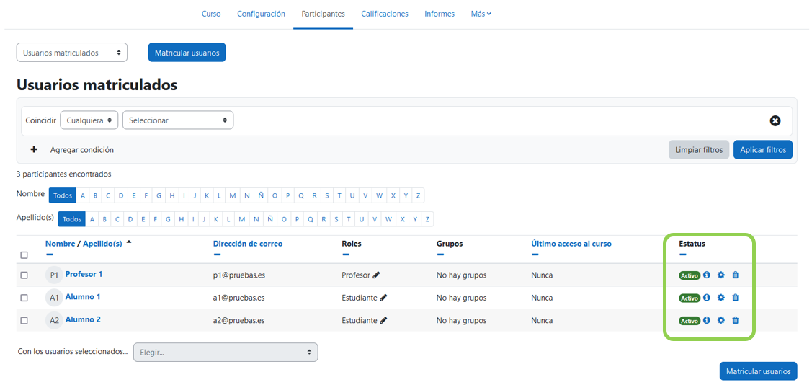This screenshot has height=385, width=812.
Task: Edit Profesor 1 role with pencil icon
Action: tap(377, 275)
